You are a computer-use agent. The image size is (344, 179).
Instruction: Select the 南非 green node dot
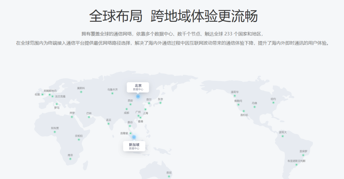(x=70, y=159)
